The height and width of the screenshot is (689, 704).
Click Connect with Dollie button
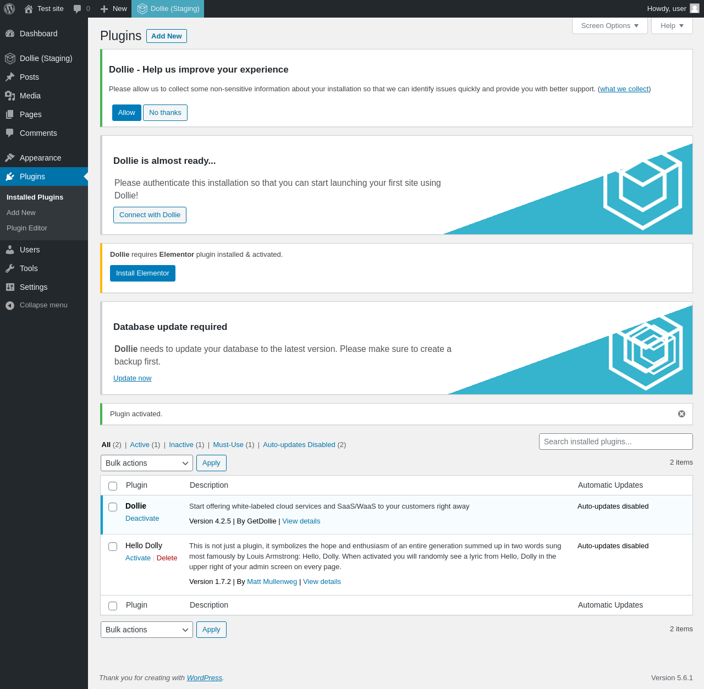pyautogui.click(x=150, y=215)
